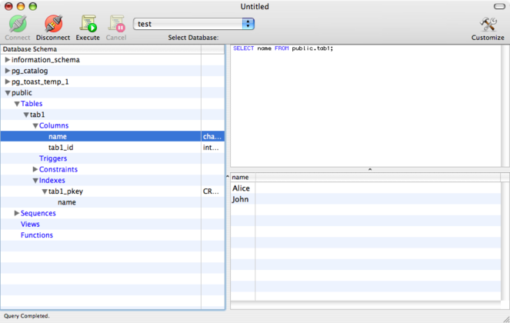This screenshot has height=323, width=510.
Task: Click the Cancel query icon
Action: (116, 24)
